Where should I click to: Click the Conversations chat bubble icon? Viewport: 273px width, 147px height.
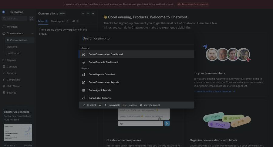(x=4, y=33)
